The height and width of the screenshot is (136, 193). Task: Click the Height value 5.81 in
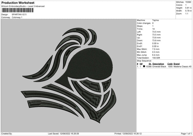pos(188,8)
